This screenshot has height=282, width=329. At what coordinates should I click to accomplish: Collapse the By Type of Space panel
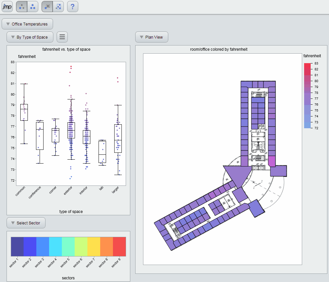(29, 37)
